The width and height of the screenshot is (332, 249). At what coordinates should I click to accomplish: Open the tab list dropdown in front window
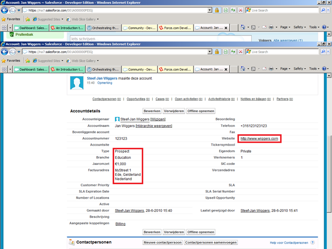click(10, 69)
